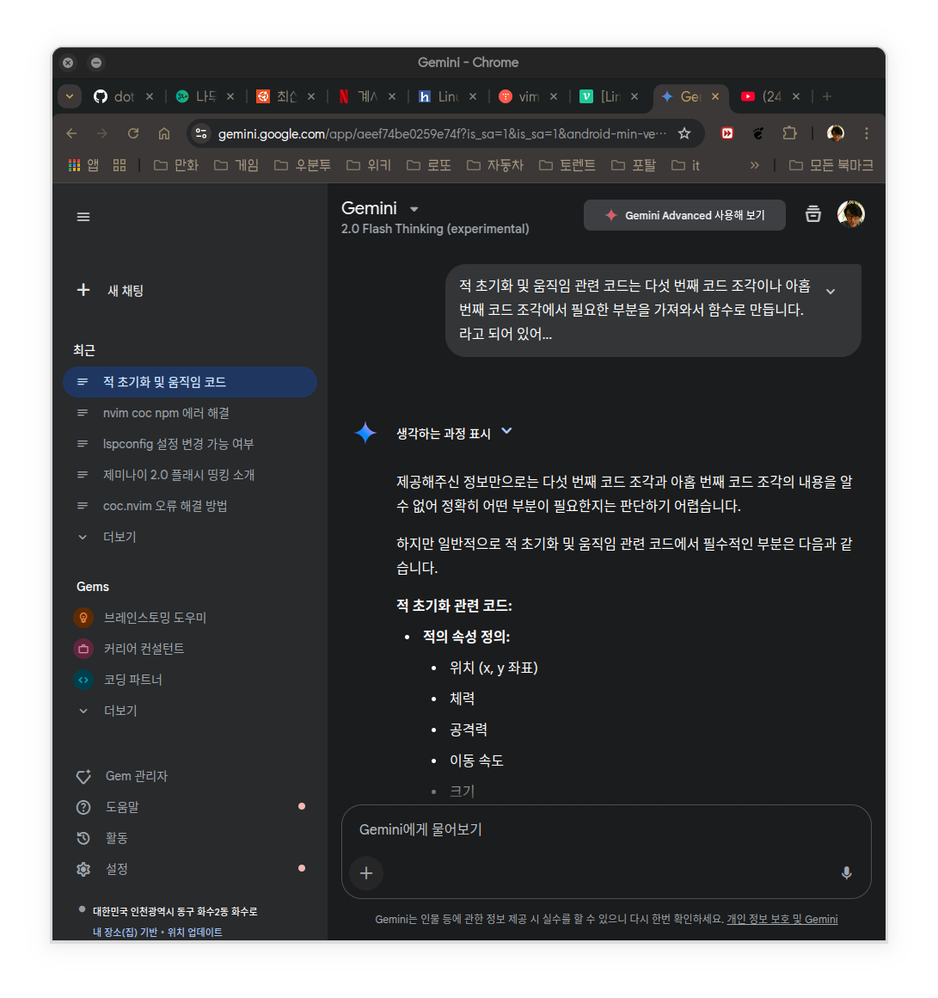Activate the microphone voice input
The image size is (938, 998).
click(846, 873)
